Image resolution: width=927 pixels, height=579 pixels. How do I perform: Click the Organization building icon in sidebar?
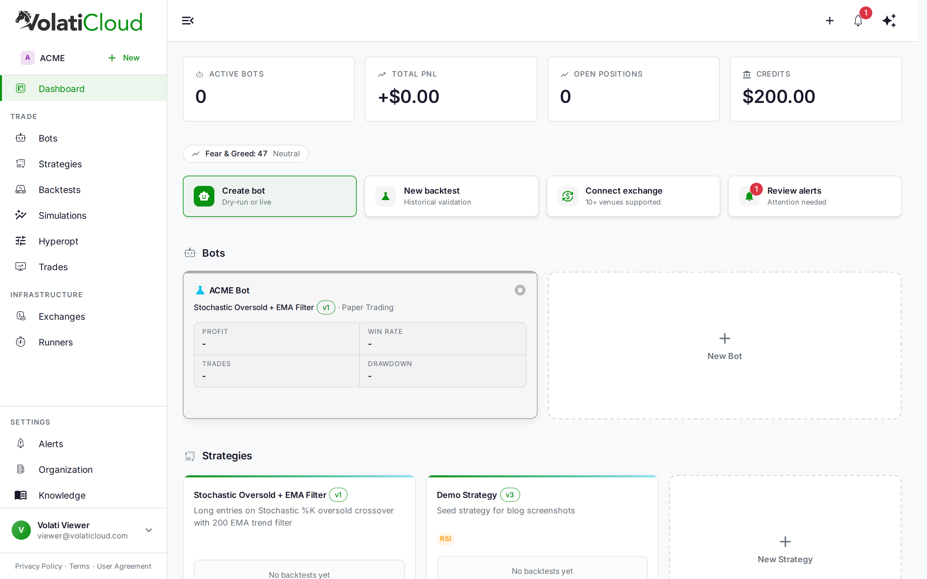click(21, 469)
